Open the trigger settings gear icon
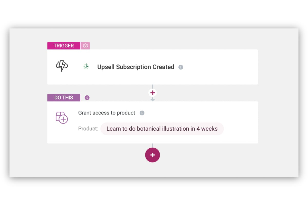This screenshot has height=205, width=308. click(x=85, y=46)
